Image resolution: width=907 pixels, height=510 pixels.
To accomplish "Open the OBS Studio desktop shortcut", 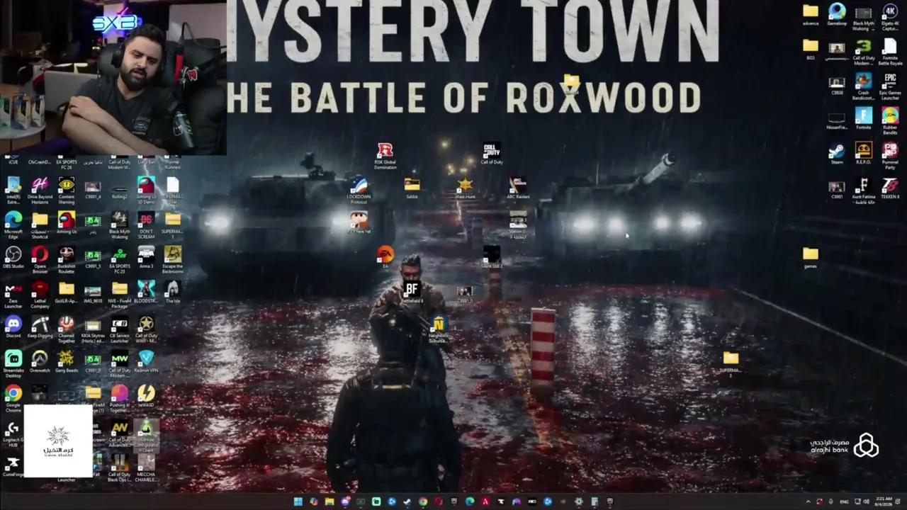I will pos(13,258).
